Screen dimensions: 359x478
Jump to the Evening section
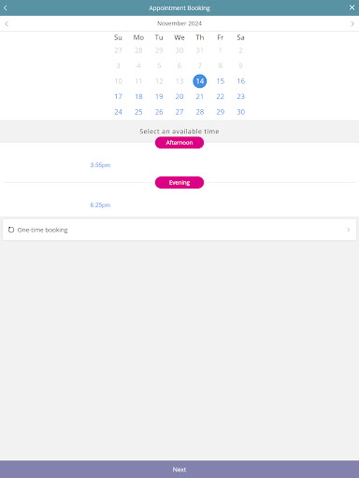coord(179,183)
